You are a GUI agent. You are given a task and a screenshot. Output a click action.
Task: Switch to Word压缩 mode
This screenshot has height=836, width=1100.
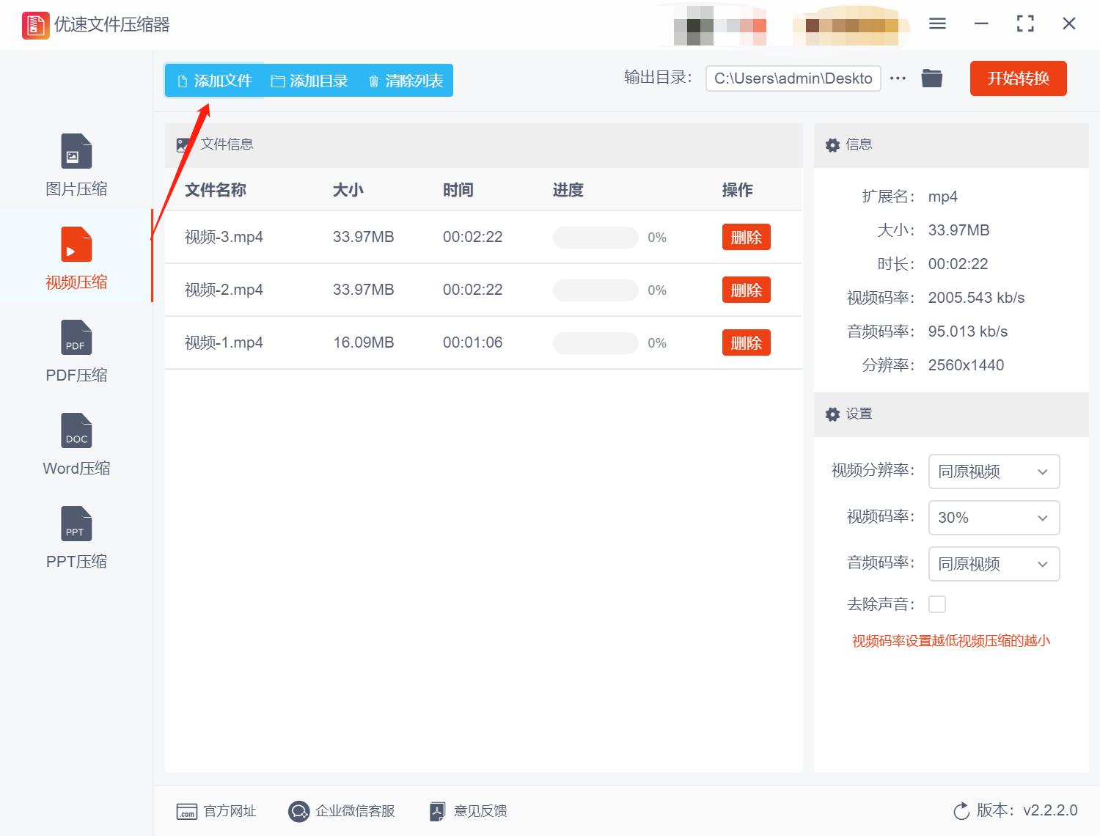[76, 430]
